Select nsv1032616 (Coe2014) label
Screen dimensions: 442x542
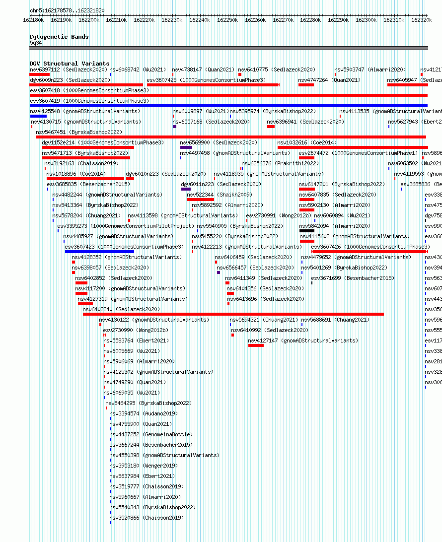[x=307, y=143]
